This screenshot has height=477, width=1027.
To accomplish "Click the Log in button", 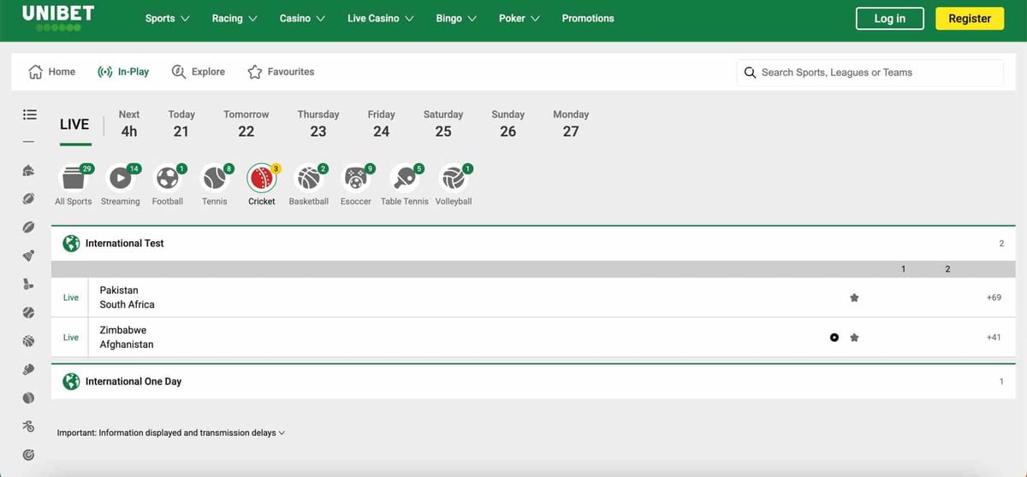I will (890, 19).
